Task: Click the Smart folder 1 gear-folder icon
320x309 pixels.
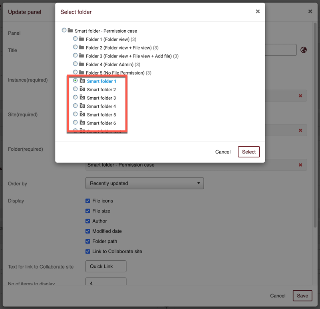Action: pyautogui.click(x=82, y=81)
